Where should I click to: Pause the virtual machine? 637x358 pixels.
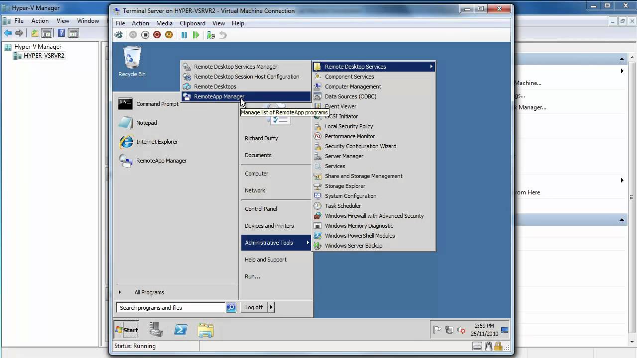(184, 35)
